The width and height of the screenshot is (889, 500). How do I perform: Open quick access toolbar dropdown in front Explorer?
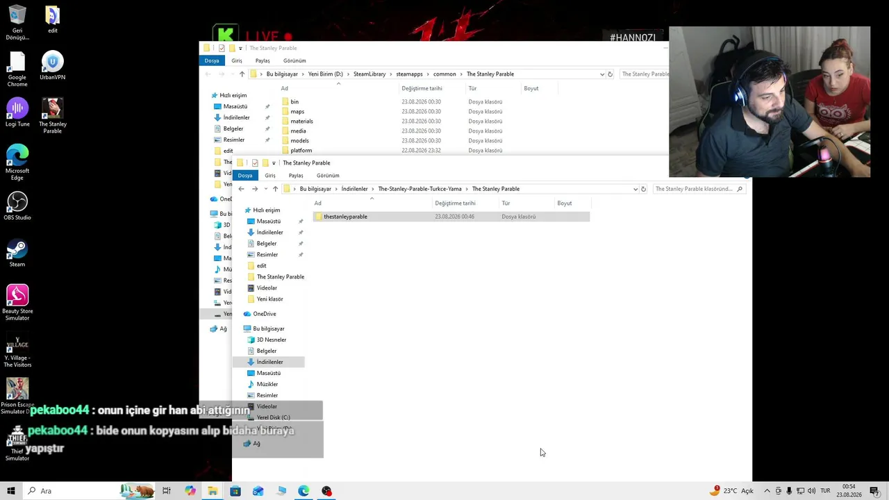click(x=274, y=163)
